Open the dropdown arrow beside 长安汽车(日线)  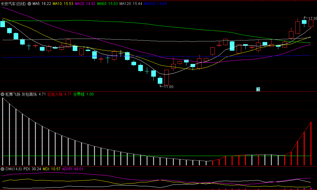[29, 4]
